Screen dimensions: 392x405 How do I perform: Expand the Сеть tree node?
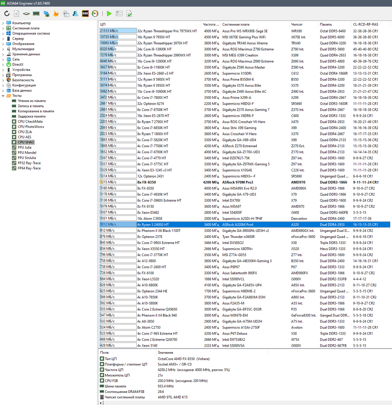tap(3, 59)
